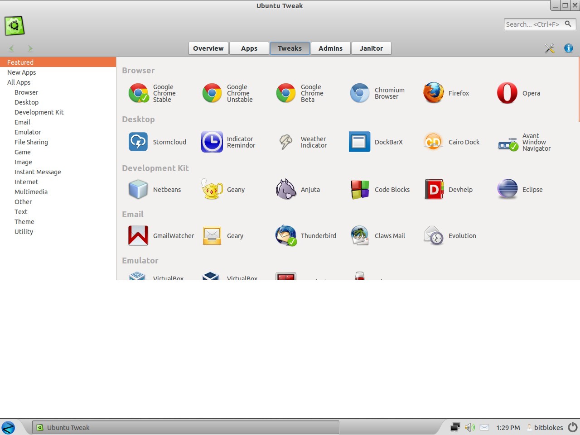Screen dimensions: 580x435
Task: Open Google Chrome Stable app icon
Action: [138, 93]
